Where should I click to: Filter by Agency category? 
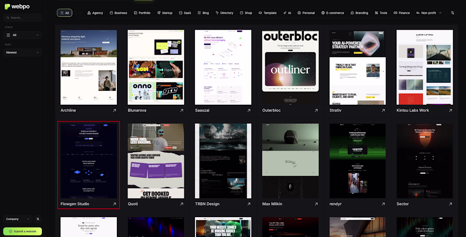[x=95, y=13]
